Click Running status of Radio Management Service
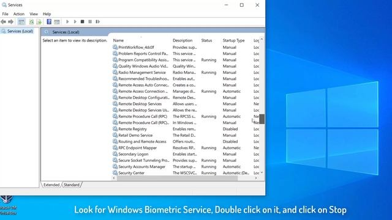 209,72
